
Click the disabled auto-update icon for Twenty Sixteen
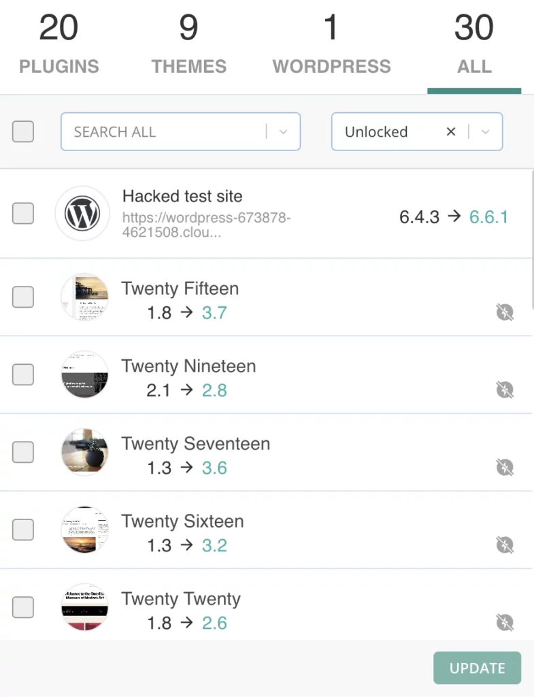coord(504,545)
